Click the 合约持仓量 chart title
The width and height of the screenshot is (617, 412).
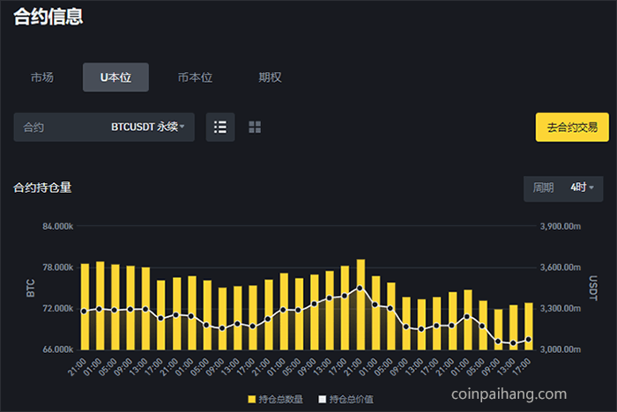point(42,188)
